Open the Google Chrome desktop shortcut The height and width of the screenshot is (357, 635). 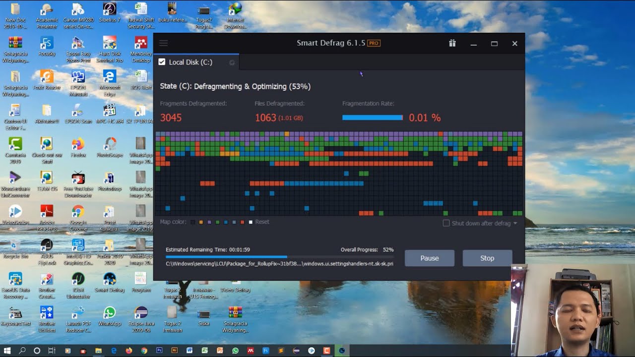[78, 218]
